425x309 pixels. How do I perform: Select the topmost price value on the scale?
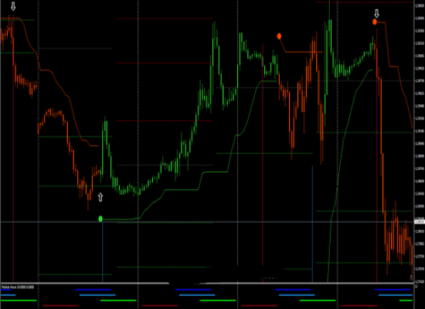[x=420, y=5]
